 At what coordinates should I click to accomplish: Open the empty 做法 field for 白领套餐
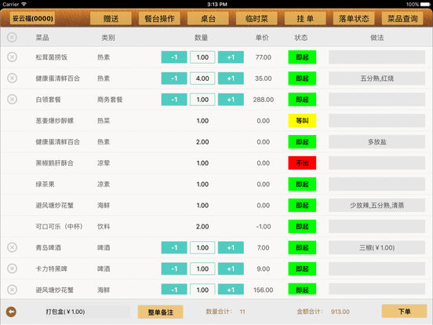377,100
